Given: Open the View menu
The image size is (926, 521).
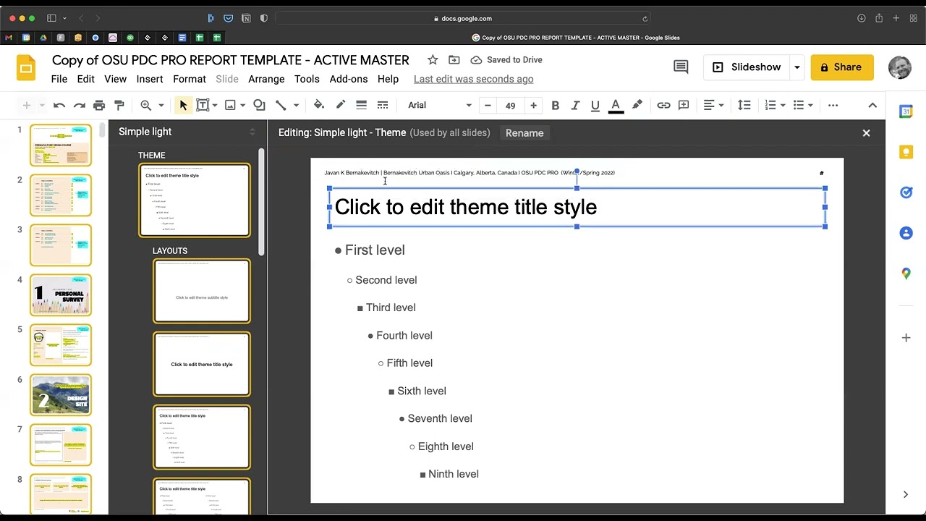Looking at the screenshot, I should pyautogui.click(x=115, y=79).
